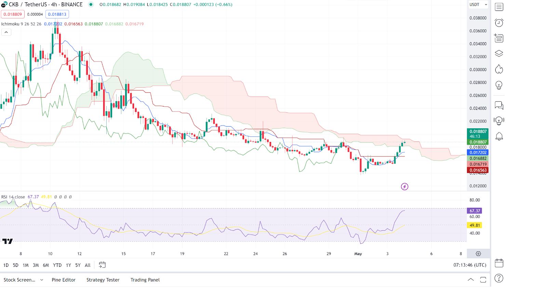Click the green market status dot
The image size is (547, 289).
click(91, 4)
